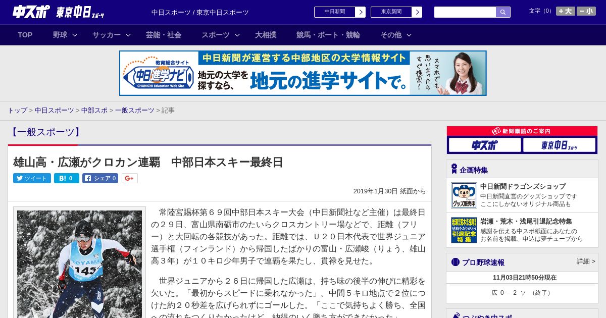Click the arrow next to 中日新聞

click(360, 12)
